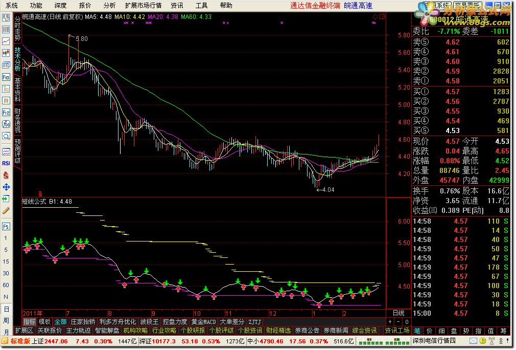Image resolution: width=516 pixels, height=350 pixels.
Task: Click the 关联报价 button
Action: click(x=50, y=331)
